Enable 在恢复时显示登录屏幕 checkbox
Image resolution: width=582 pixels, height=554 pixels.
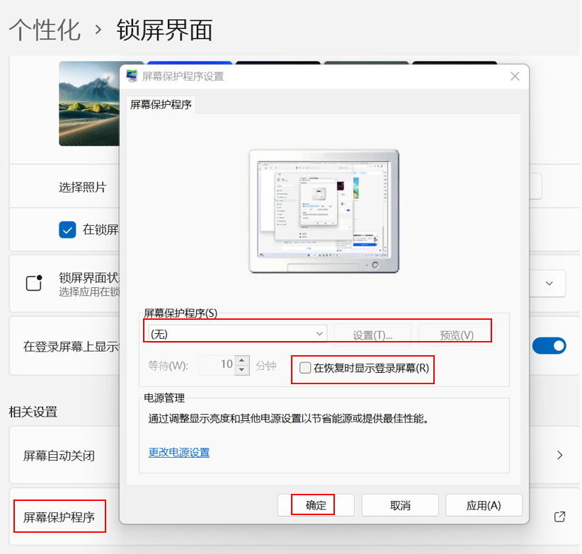305,367
